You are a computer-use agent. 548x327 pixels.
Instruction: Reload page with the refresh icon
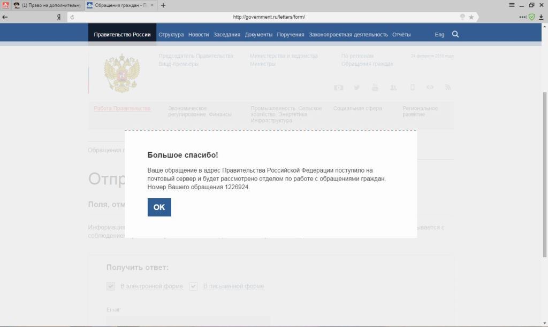72,17
